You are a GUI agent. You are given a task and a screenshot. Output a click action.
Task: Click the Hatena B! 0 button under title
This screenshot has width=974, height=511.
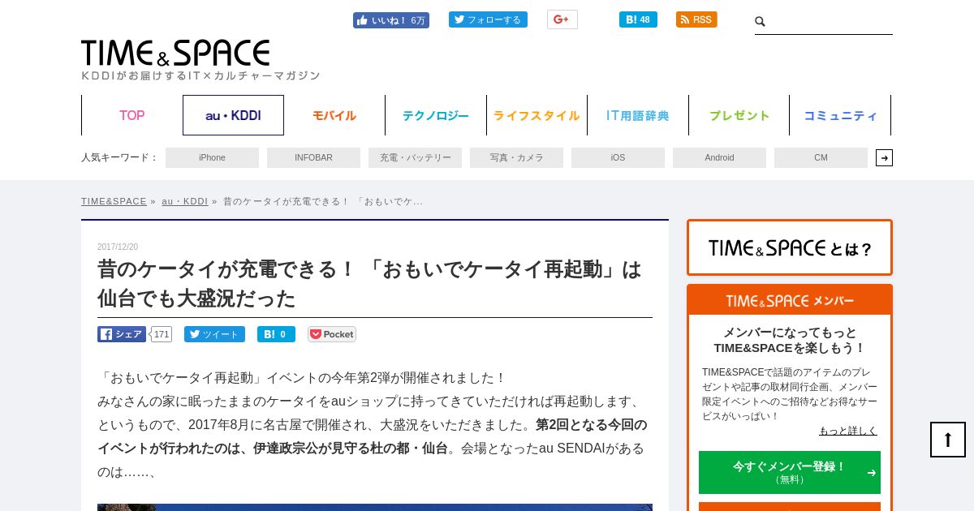point(276,334)
